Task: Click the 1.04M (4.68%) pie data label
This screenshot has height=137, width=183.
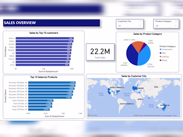Action: point(151,42)
